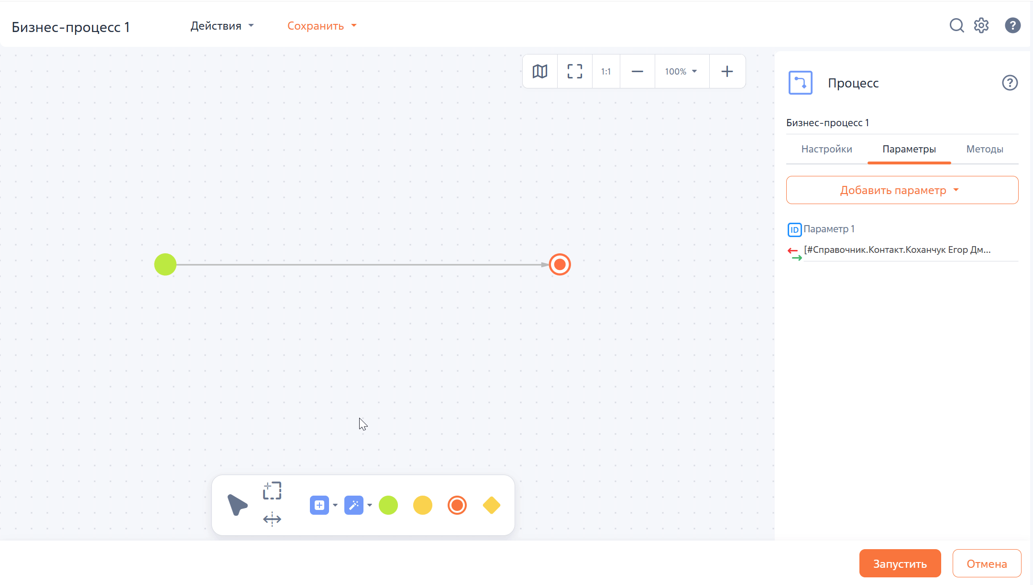Open settings gear icon
The width and height of the screenshot is (1033, 585).
click(x=981, y=25)
